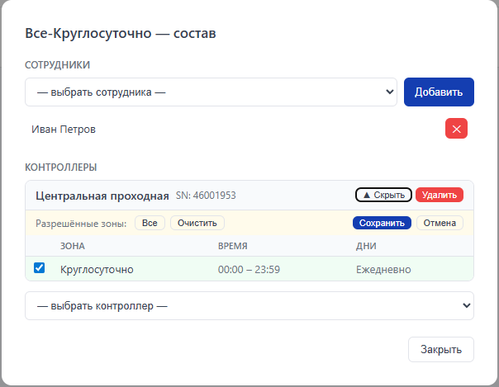499x387 pixels.
Task: Uncheck the Круглосуточно zone checkbox
Action: pyautogui.click(x=39, y=268)
